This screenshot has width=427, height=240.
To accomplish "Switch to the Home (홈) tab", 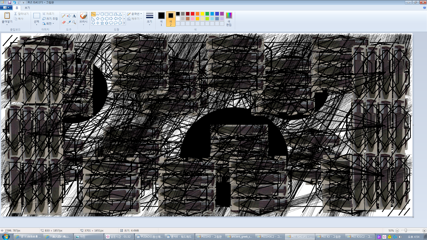I will click(x=17, y=8).
